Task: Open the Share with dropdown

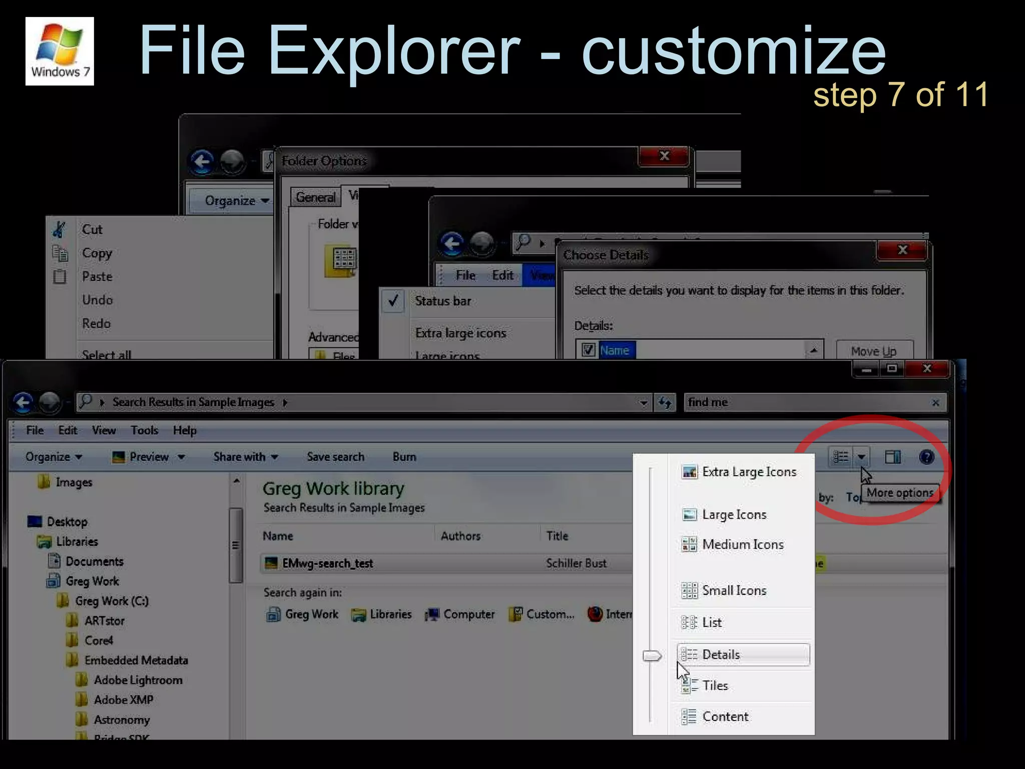Action: click(x=245, y=457)
